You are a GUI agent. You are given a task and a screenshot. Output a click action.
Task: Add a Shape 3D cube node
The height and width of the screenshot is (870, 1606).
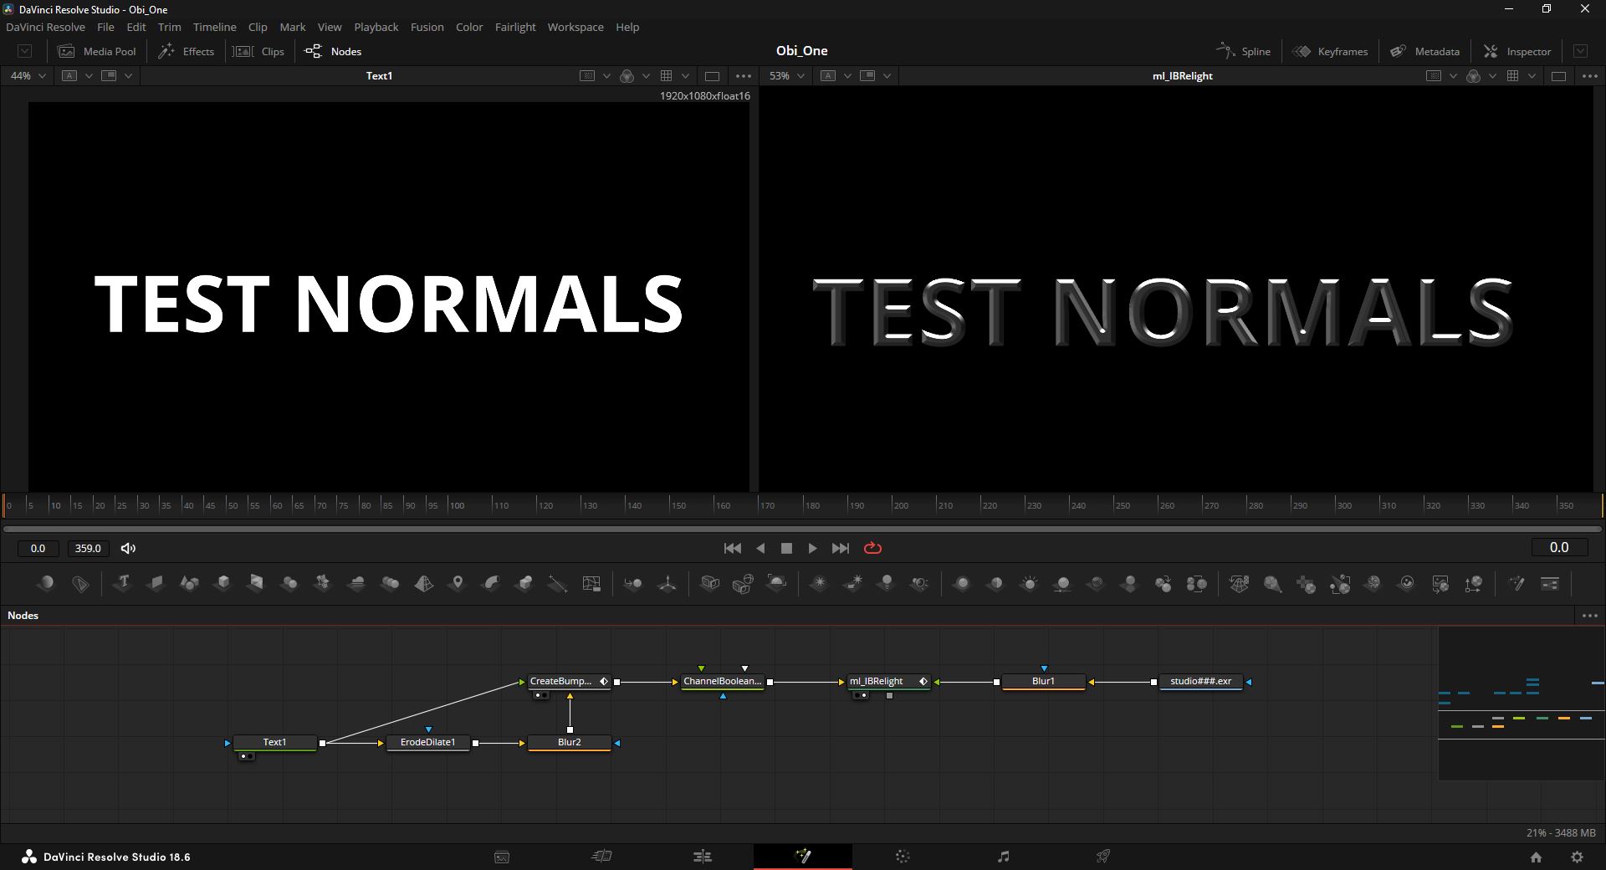tap(222, 583)
